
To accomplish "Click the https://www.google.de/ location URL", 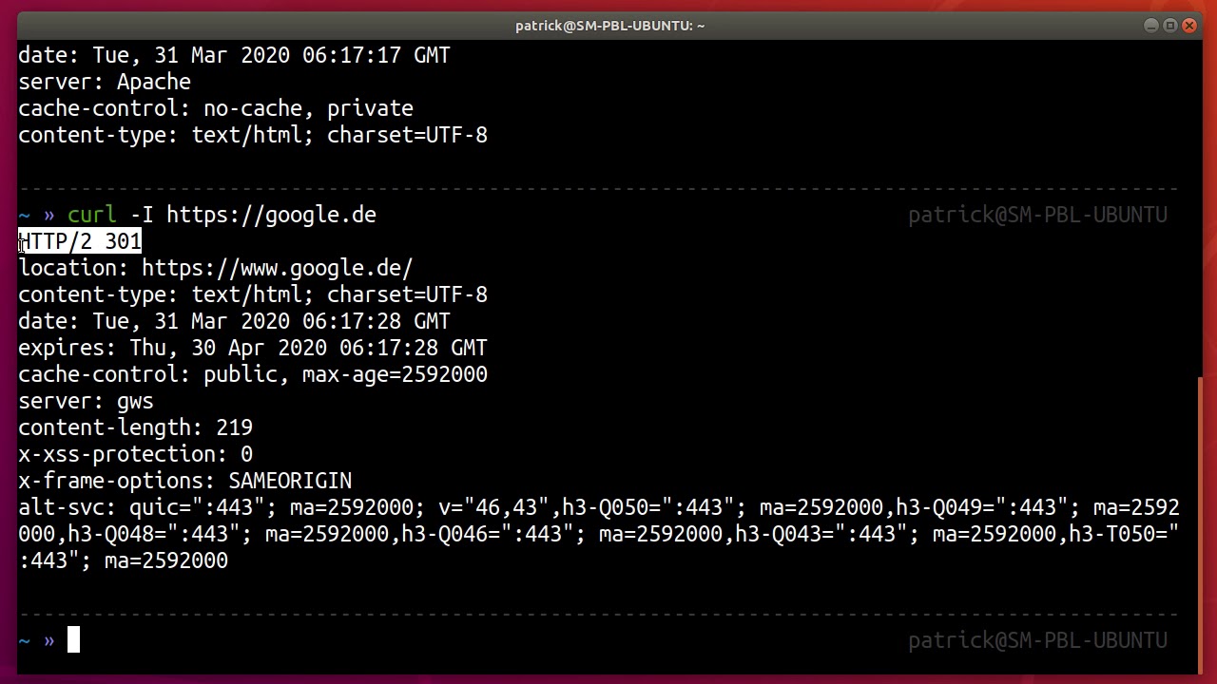I will pyautogui.click(x=277, y=268).
